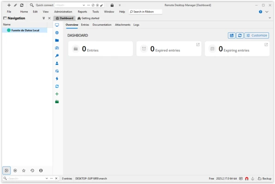
Task: Click the play icon in the Quick connect bar
Action: click(x=97, y=5)
